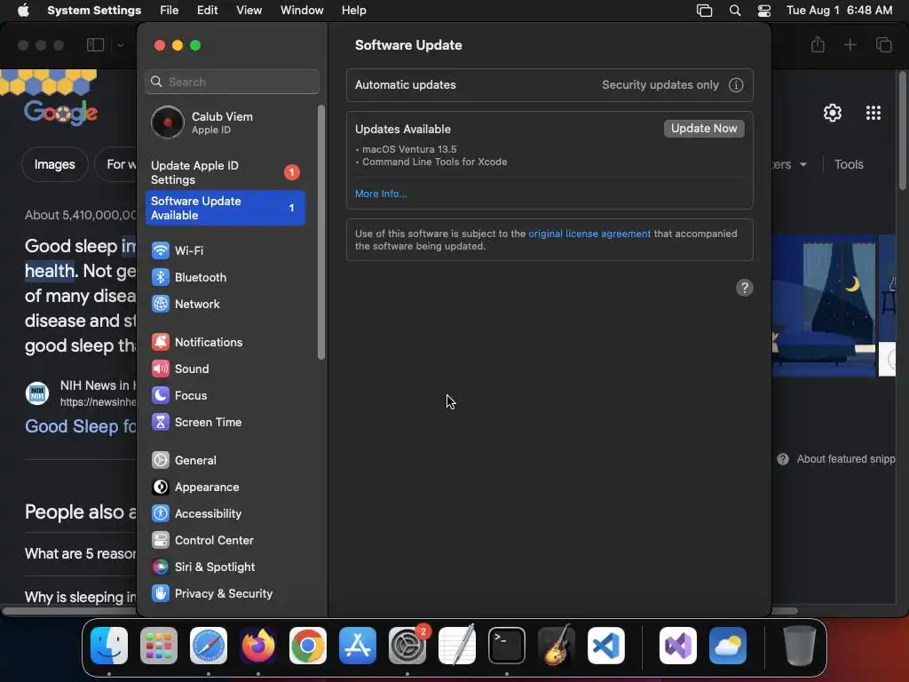Screen dimensions: 909x682
Task: Open the File menu
Action: (x=170, y=11)
